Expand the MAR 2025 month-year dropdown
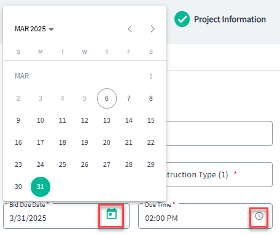 coord(34,29)
